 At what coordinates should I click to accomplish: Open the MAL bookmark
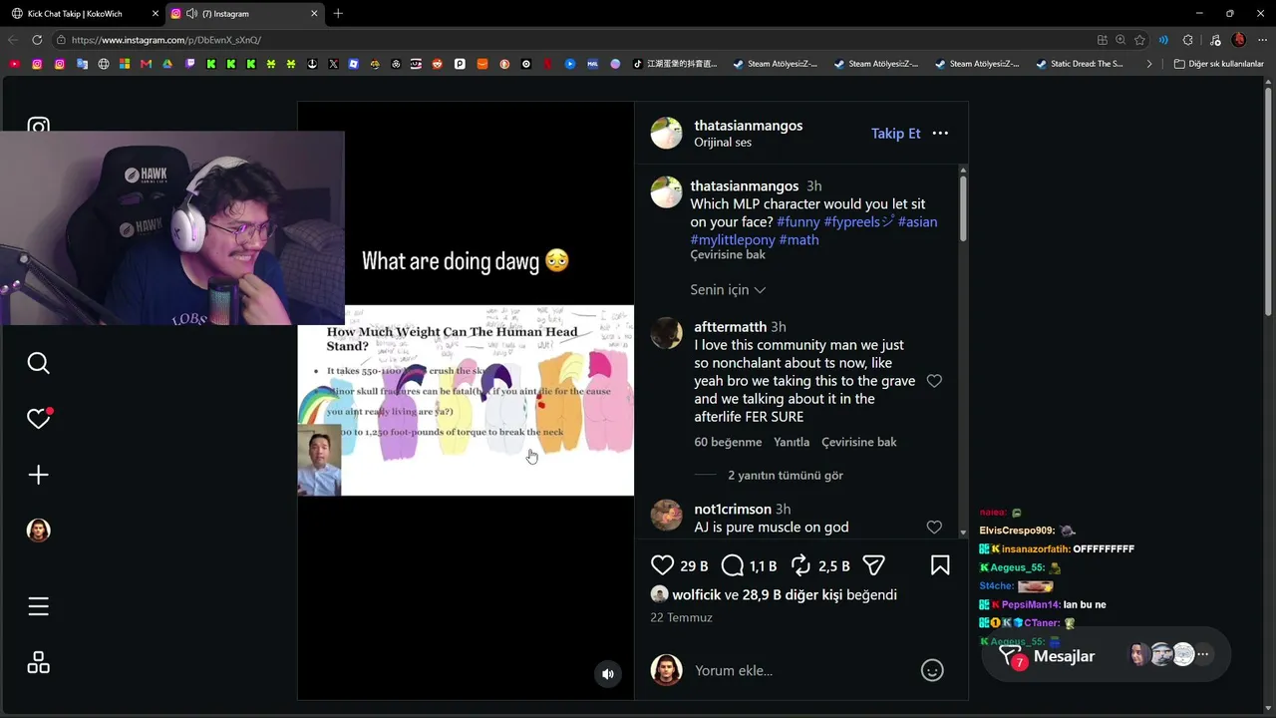(x=592, y=64)
